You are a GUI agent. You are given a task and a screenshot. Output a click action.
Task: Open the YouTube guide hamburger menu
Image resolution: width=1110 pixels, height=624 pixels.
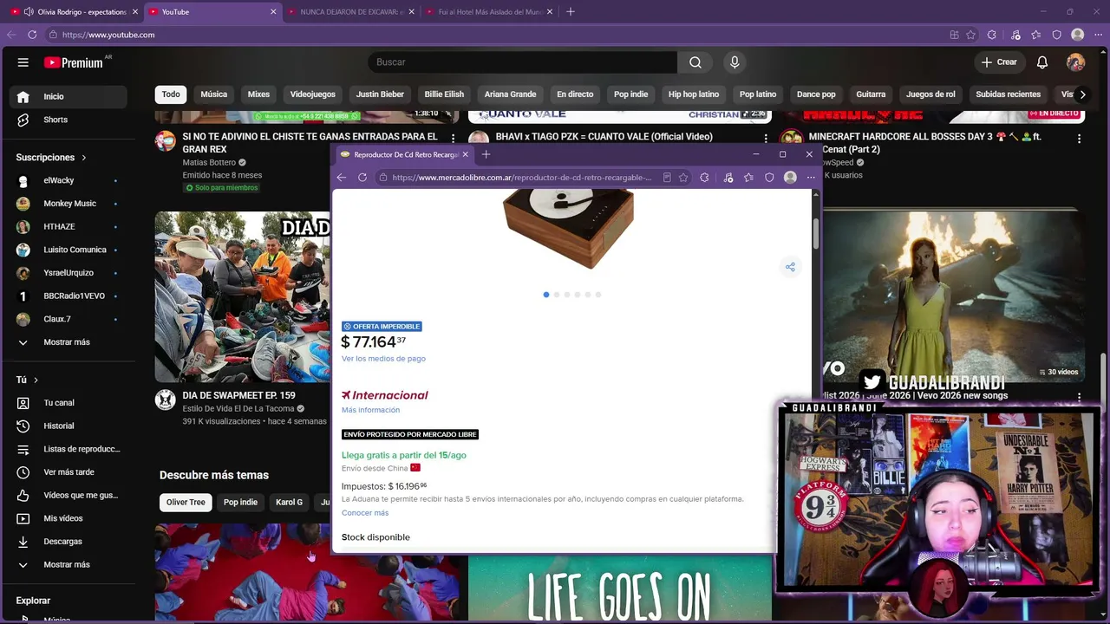[x=23, y=62]
